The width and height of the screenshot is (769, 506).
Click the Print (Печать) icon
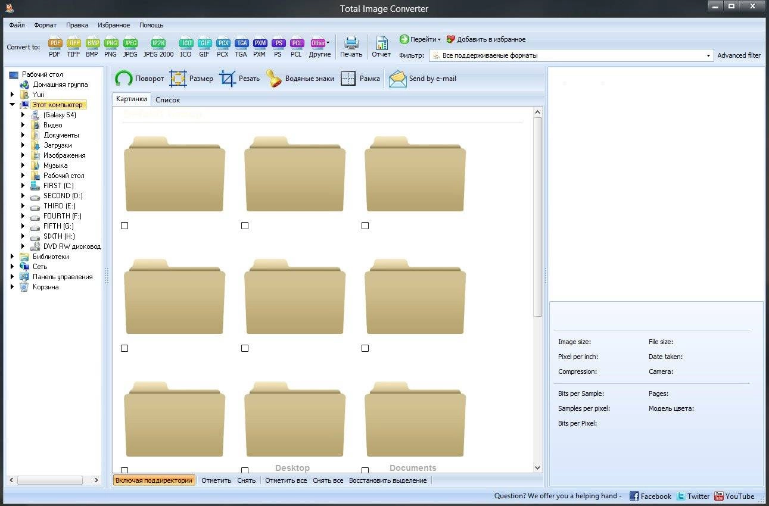(x=351, y=47)
